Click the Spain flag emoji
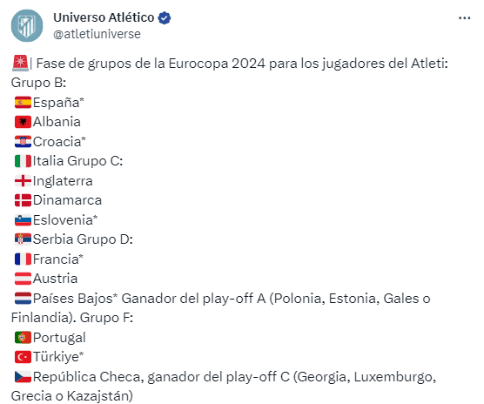The image size is (484, 404). (23, 103)
